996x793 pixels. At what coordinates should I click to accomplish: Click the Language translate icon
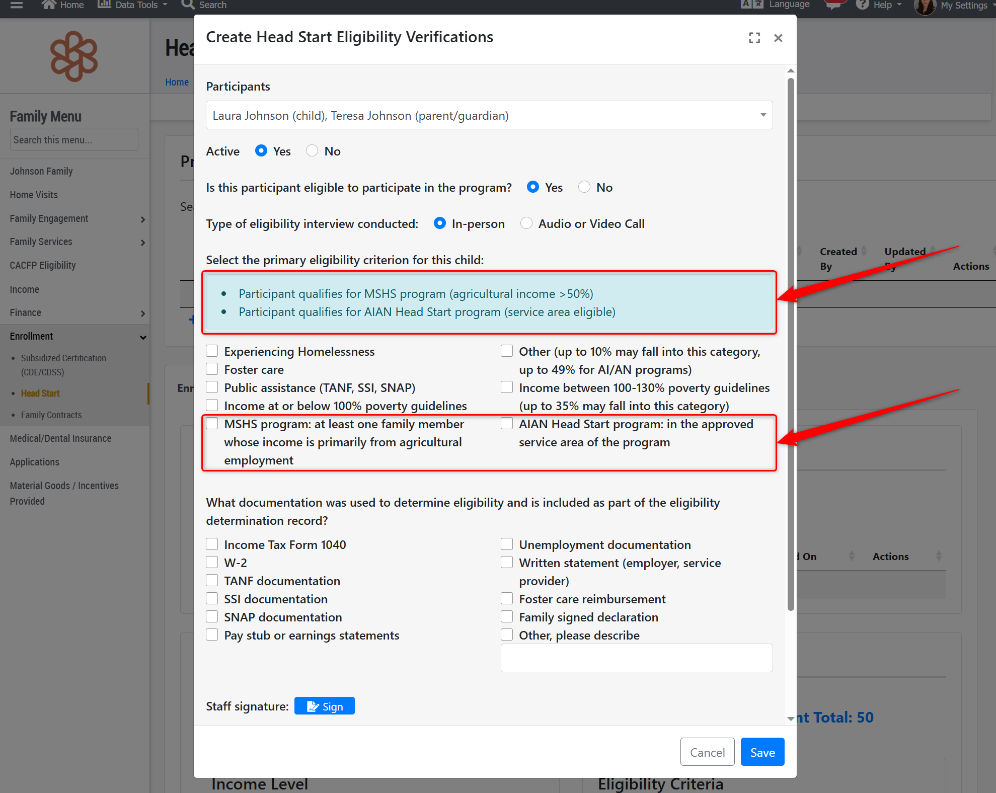[752, 5]
